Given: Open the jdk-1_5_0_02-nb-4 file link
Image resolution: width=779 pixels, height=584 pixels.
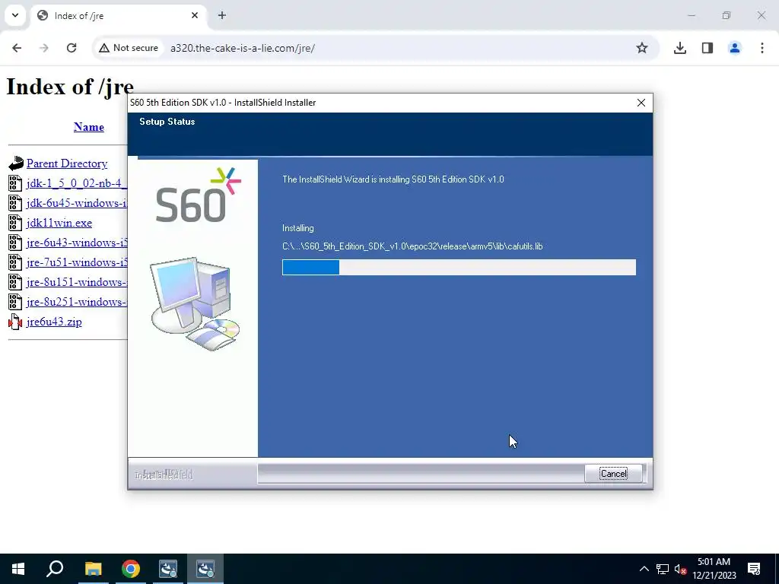Looking at the screenshot, I should [77, 183].
